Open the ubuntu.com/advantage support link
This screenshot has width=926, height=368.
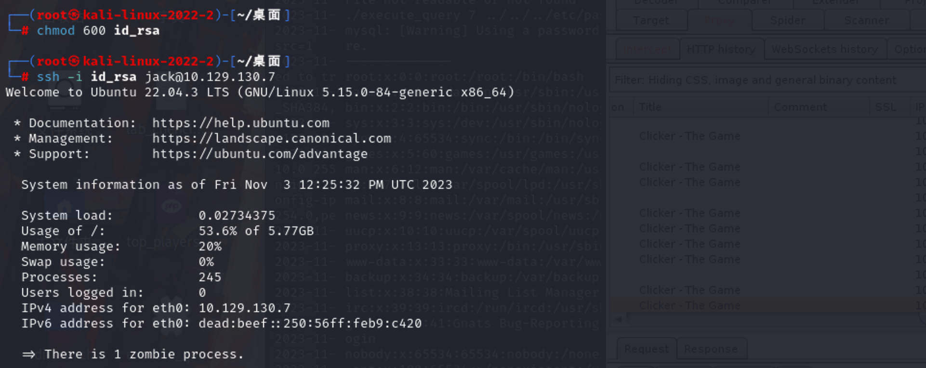[x=260, y=154]
